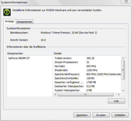This screenshot has width=132, height=121.
Task: Close dialog with Schließen button
Action: click(x=120, y=115)
